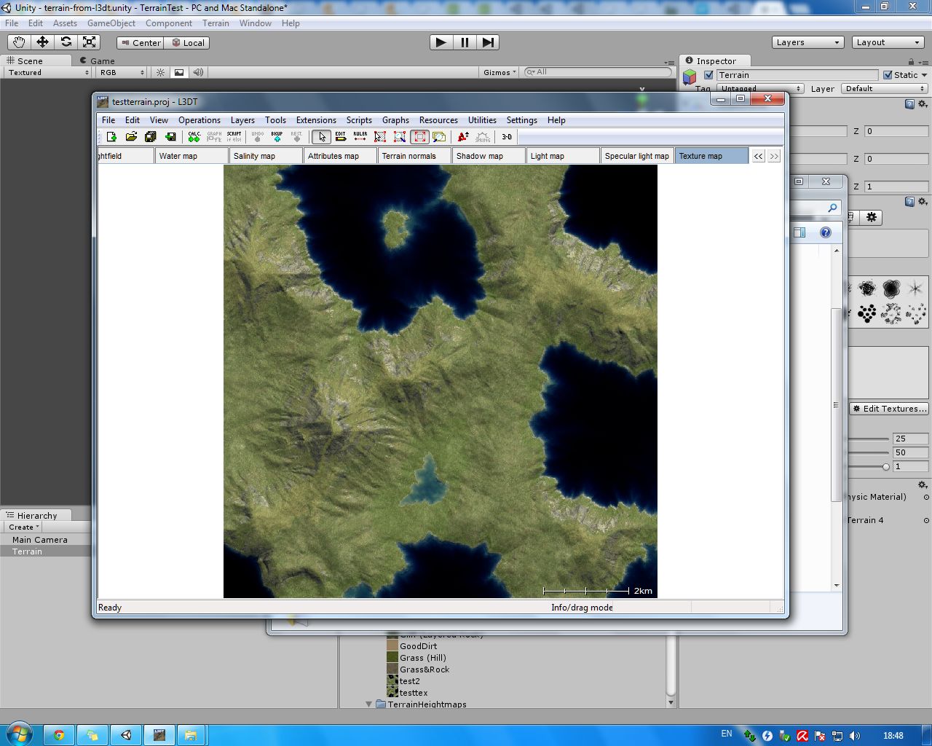Switch to 3-D view in L3DT
This screenshot has height=746, width=932.
tap(505, 136)
